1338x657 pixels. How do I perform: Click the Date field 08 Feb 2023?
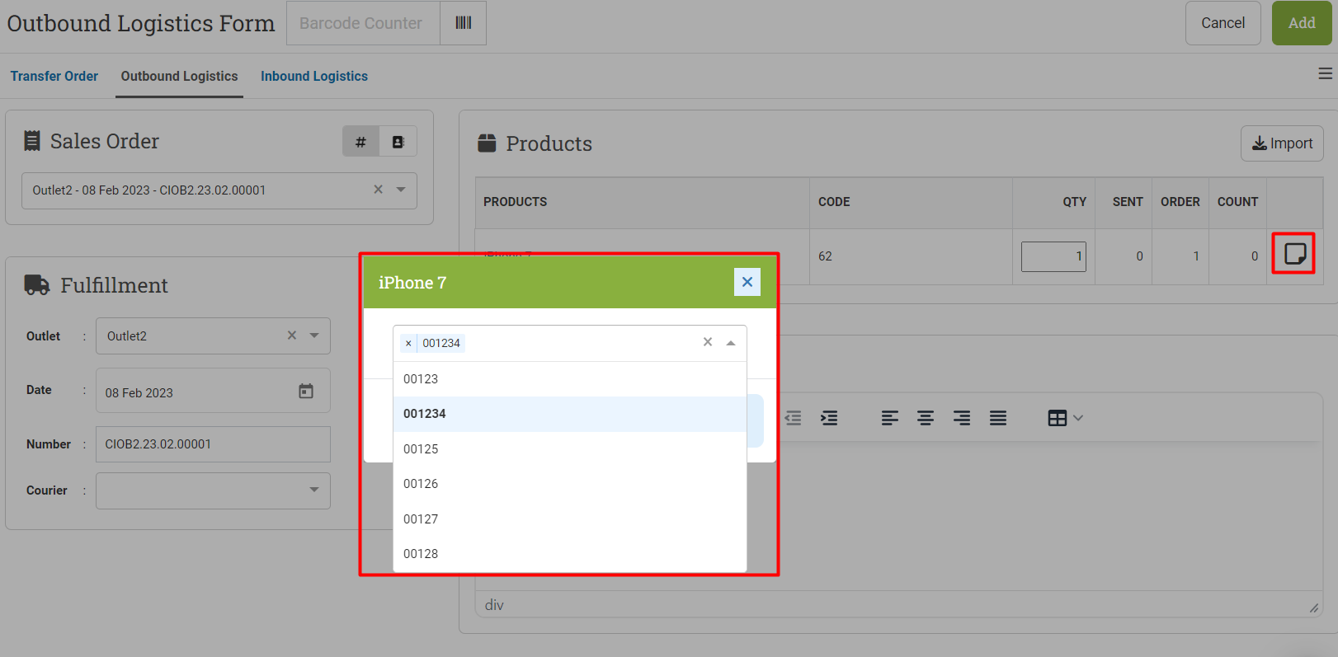213,391
